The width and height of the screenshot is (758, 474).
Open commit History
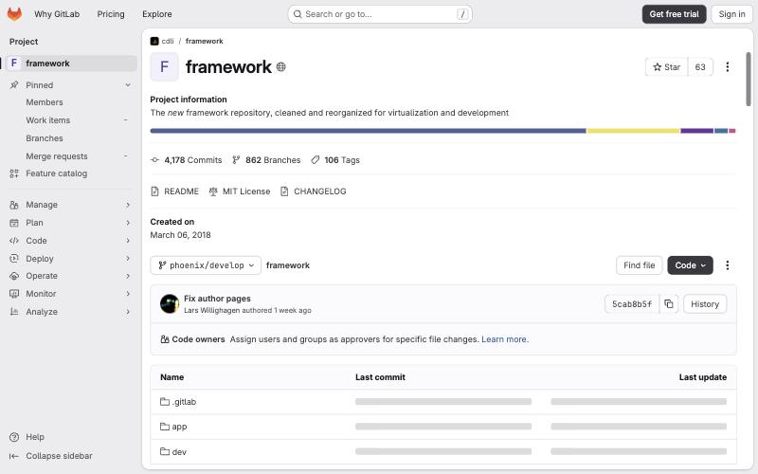(x=704, y=303)
